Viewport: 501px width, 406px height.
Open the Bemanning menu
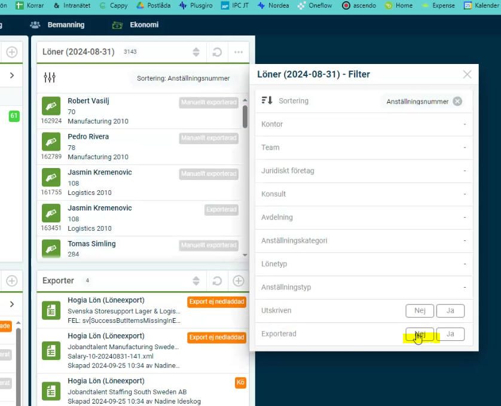(57, 25)
